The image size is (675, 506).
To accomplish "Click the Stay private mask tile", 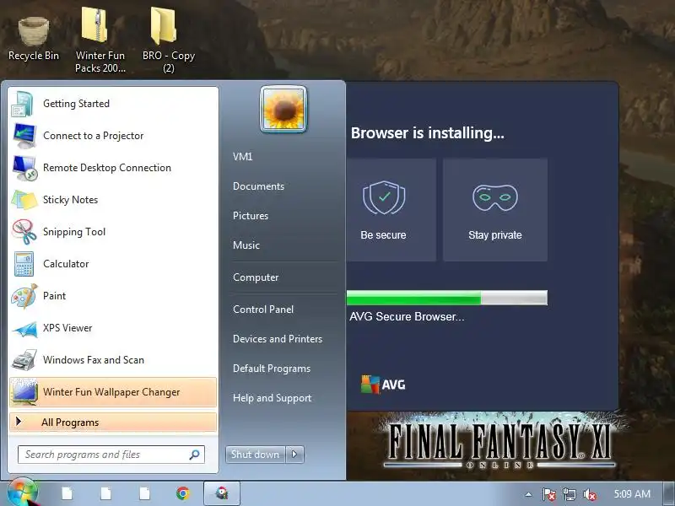I will pyautogui.click(x=495, y=209).
